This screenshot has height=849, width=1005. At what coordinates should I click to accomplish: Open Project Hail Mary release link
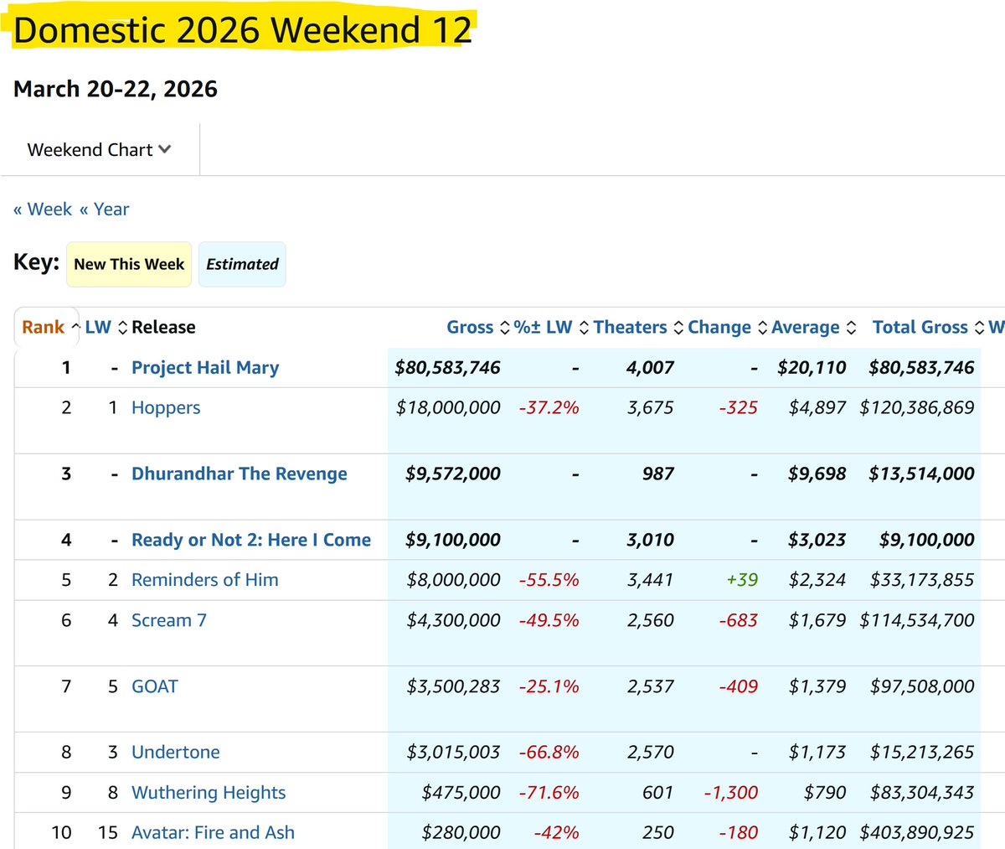coord(205,368)
